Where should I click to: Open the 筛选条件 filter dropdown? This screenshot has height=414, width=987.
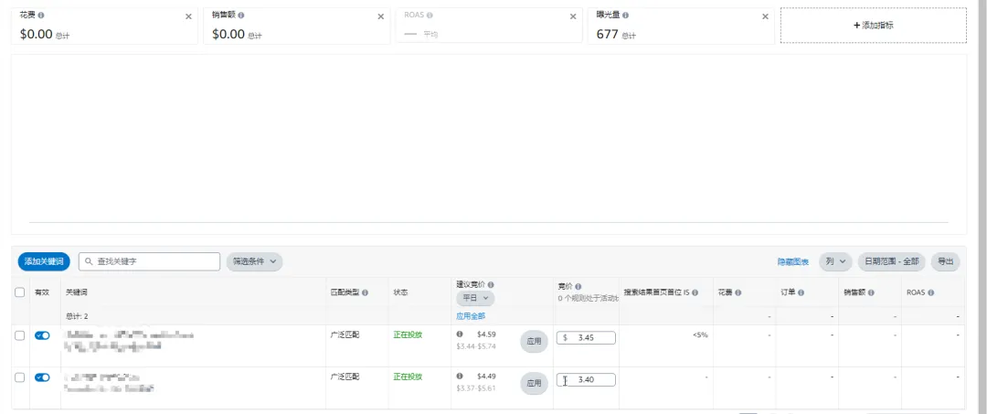(254, 261)
